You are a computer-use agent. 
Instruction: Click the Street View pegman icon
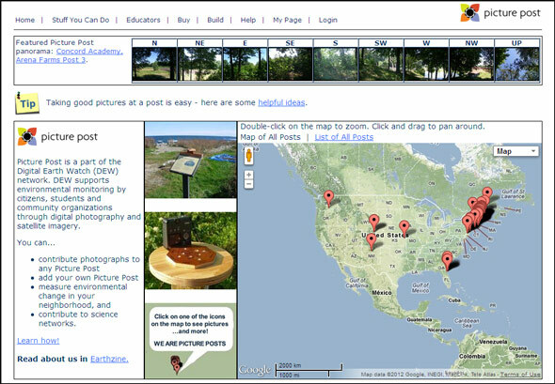pyautogui.click(x=249, y=156)
